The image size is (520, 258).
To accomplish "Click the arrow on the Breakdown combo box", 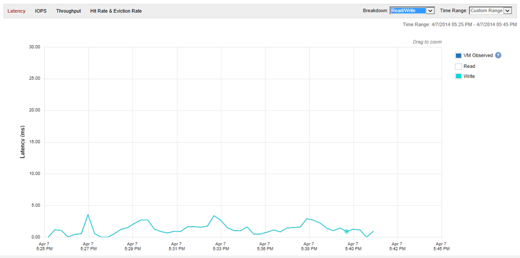I will (430, 11).
